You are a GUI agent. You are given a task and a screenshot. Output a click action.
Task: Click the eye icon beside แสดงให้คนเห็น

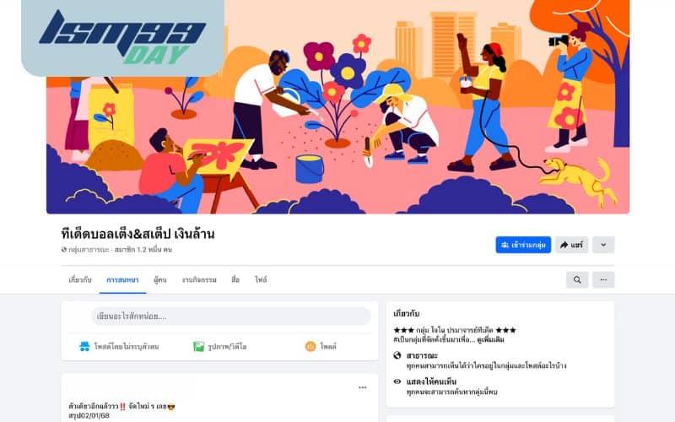[x=397, y=381]
